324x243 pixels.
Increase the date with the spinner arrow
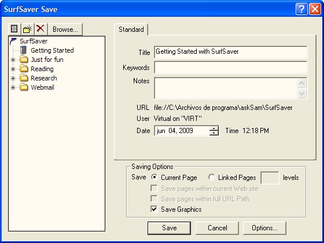[214, 128]
